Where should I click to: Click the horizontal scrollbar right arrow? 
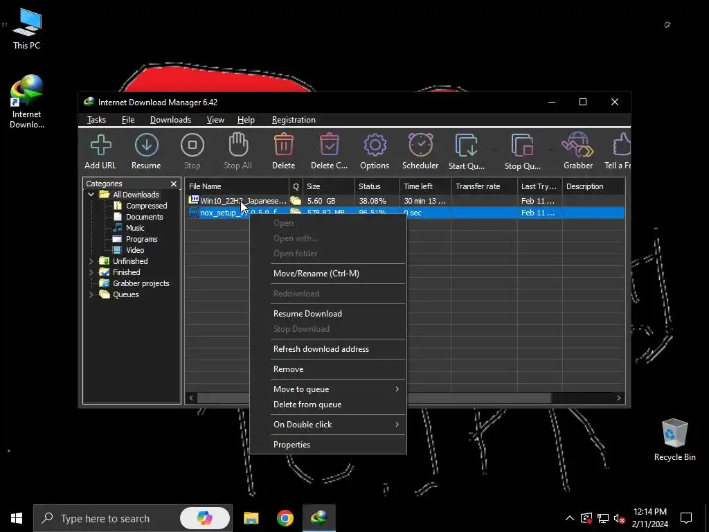tap(618, 398)
